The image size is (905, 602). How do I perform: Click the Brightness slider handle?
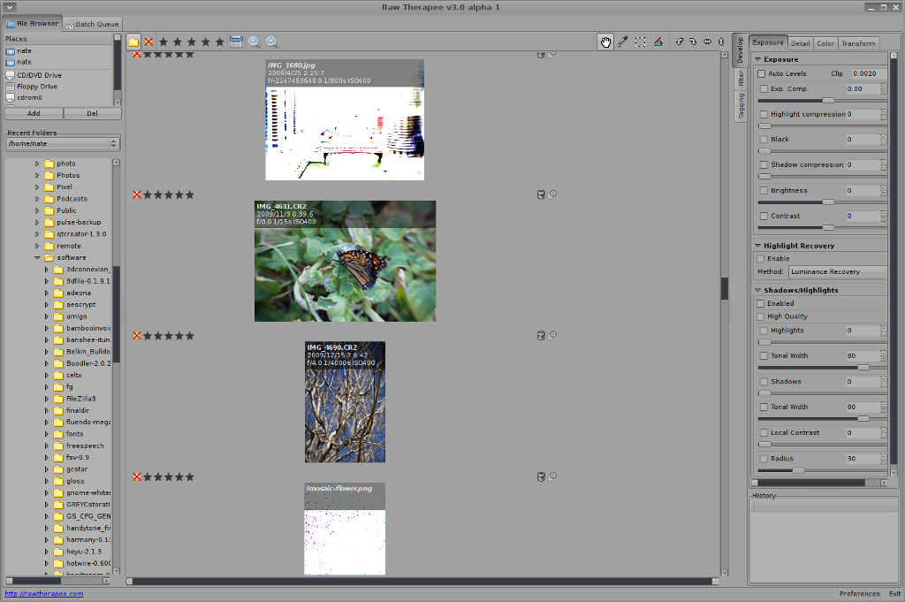point(828,202)
